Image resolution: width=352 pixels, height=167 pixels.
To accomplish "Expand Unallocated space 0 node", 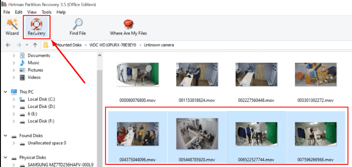I will (14, 143).
